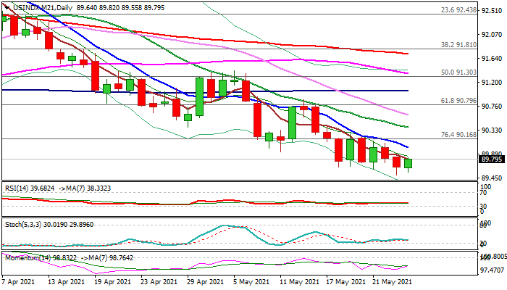Click the last green candlestick on the chart
507x290 pixels.
408,163
